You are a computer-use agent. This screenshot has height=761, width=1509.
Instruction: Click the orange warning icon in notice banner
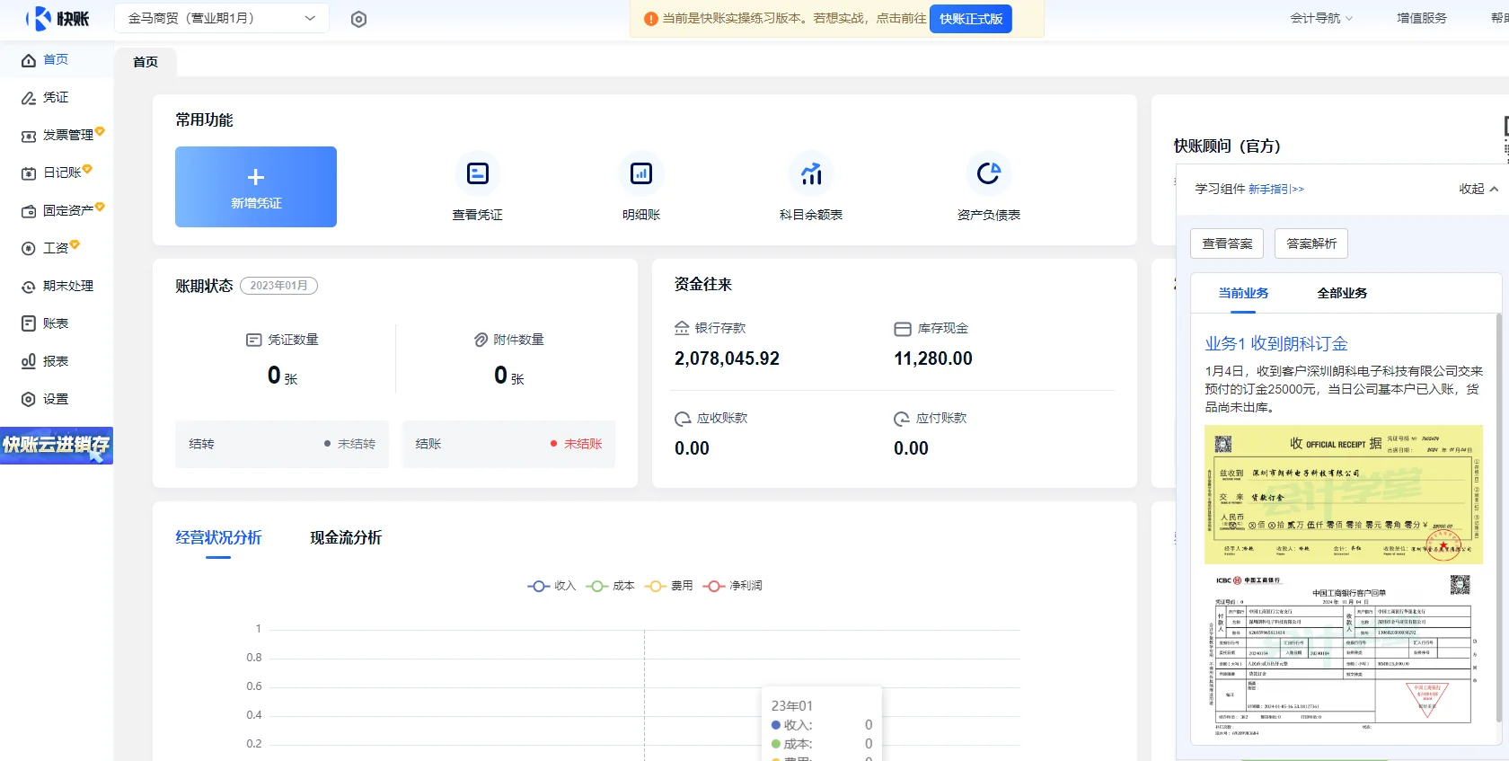point(651,19)
